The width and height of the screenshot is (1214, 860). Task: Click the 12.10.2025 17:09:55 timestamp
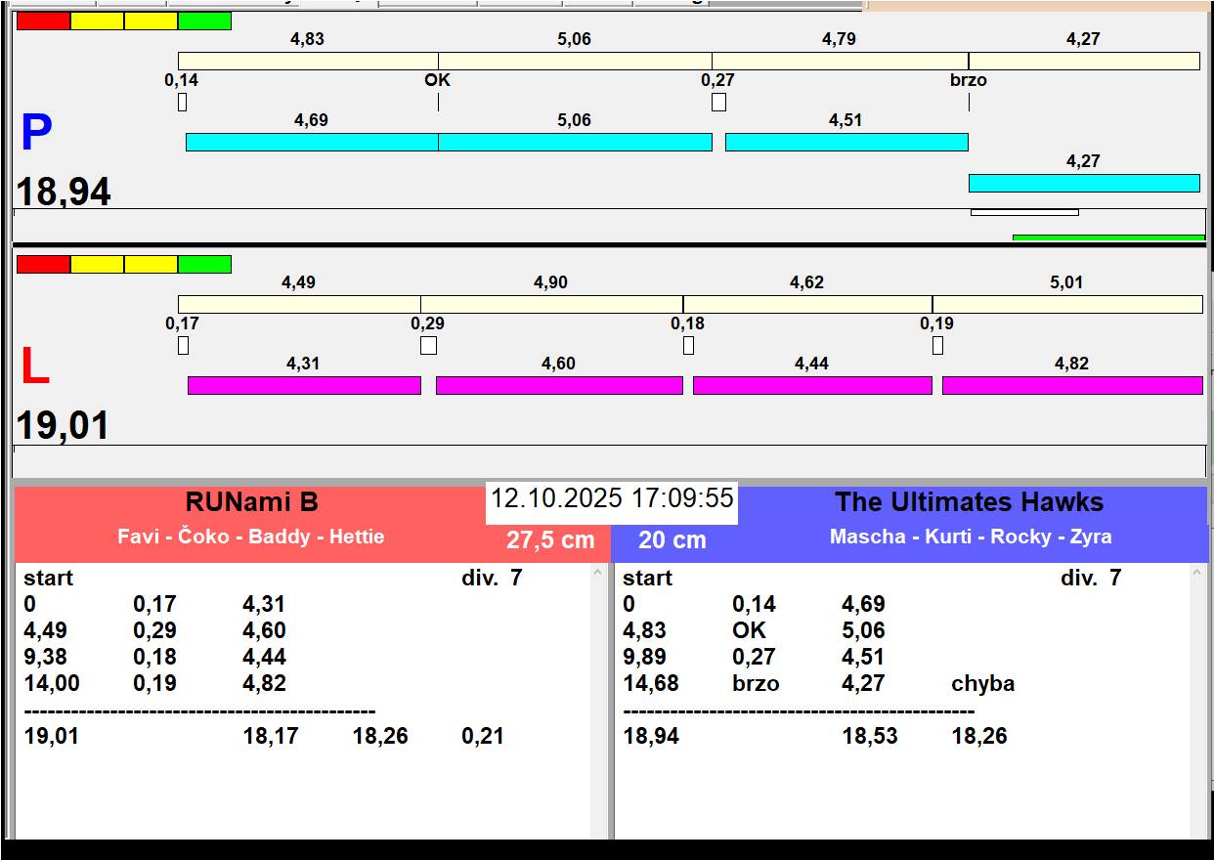coord(612,498)
